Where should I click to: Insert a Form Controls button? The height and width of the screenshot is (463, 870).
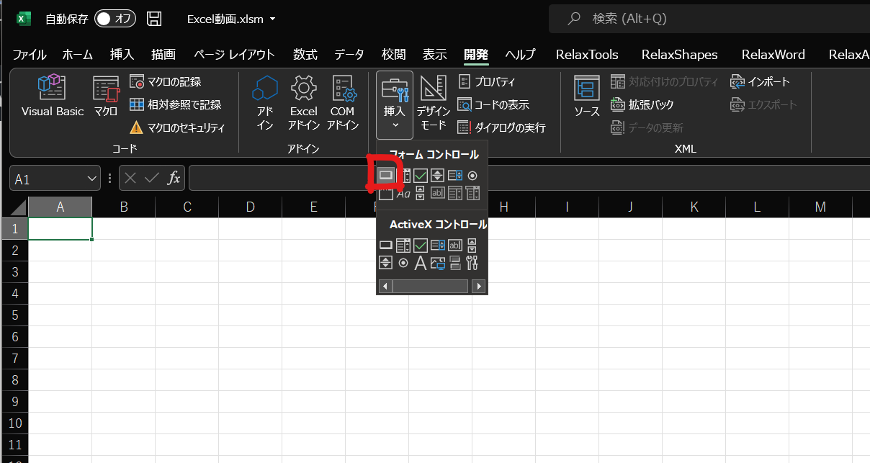[386, 175]
